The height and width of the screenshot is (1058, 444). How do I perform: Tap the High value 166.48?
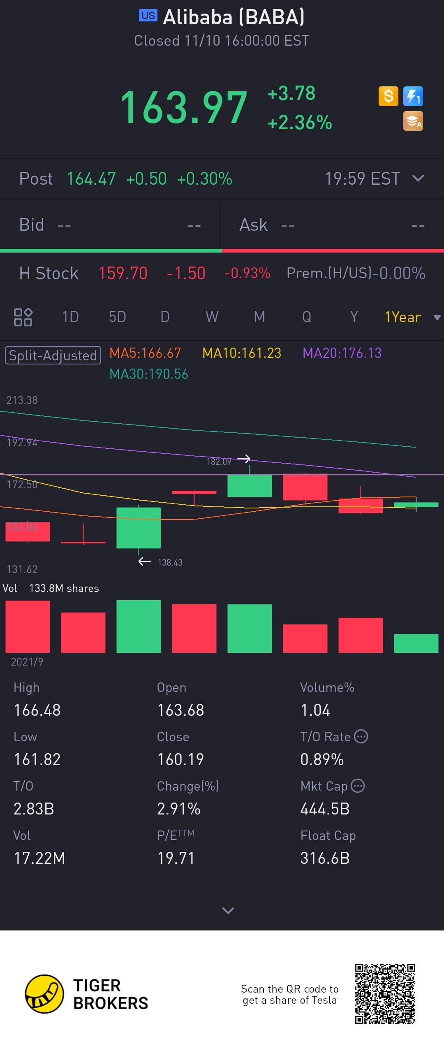coord(37,710)
